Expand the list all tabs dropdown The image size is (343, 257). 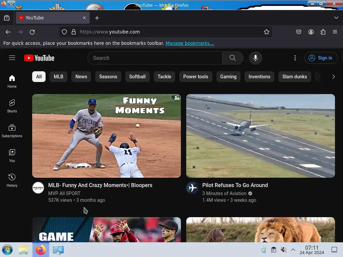pyautogui.click(x=336, y=18)
